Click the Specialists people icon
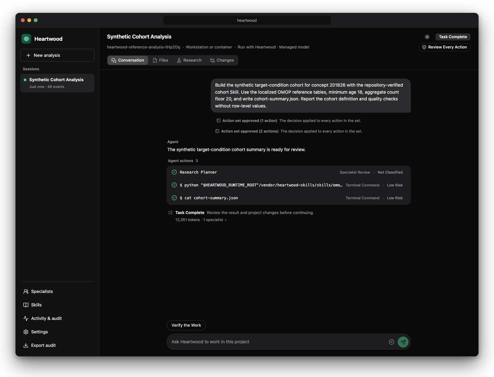 26,291
